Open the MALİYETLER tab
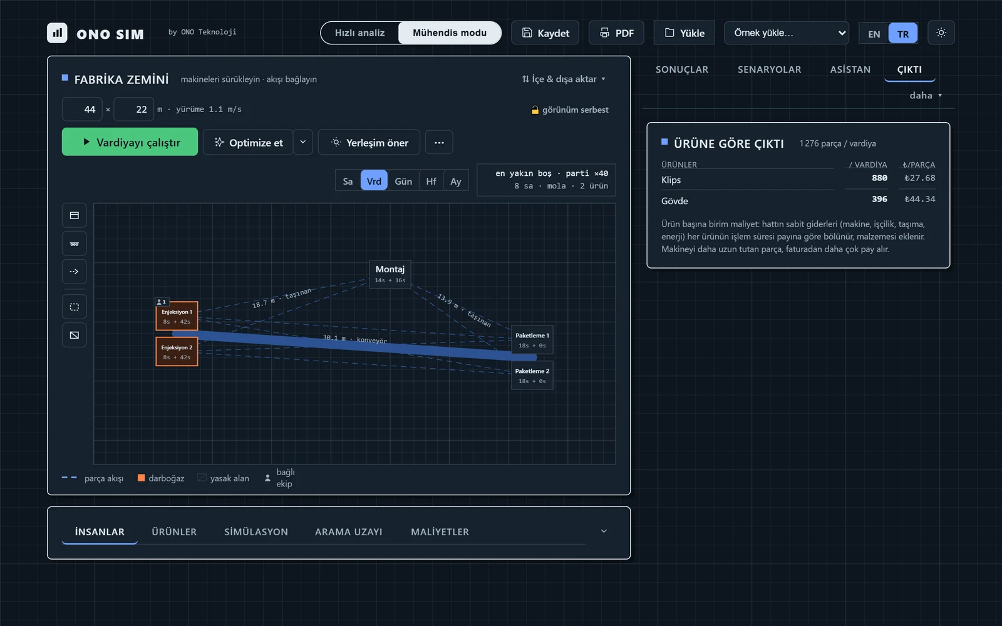 440,531
